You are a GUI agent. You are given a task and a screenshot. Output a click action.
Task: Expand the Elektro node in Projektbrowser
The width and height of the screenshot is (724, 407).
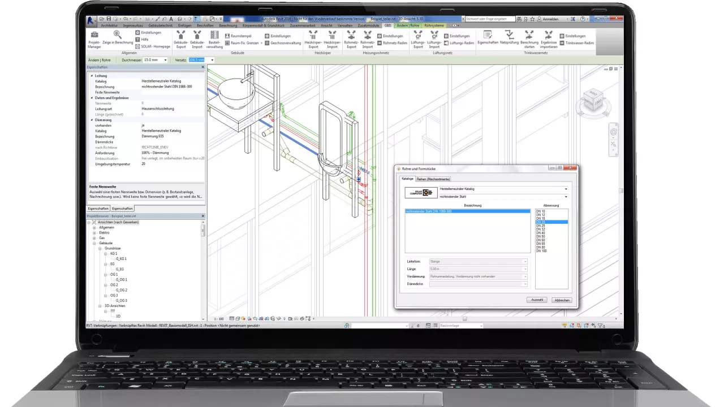(x=95, y=232)
